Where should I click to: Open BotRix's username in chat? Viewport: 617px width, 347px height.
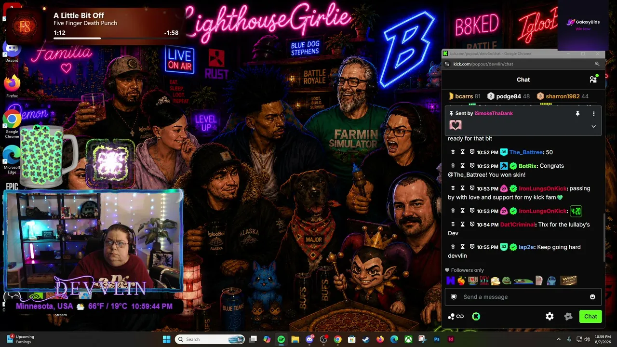pyautogui.click(x=528, y=166)
